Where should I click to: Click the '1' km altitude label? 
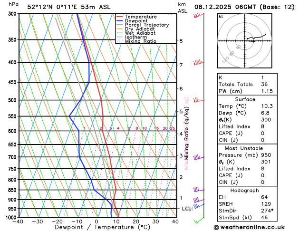pos(181,198)
